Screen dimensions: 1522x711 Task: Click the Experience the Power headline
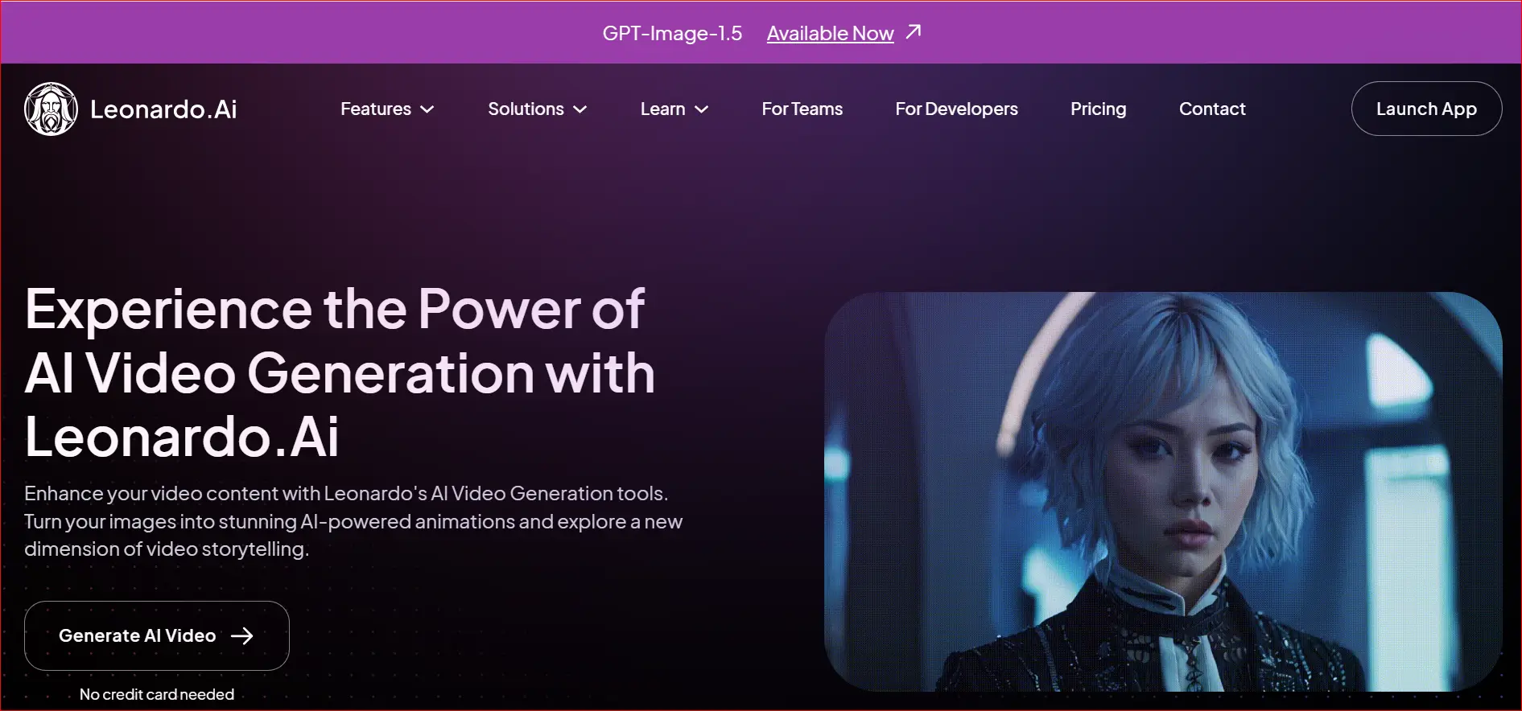pos(340,372)
